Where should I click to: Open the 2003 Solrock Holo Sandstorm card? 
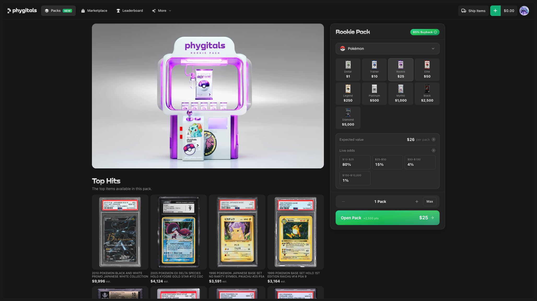[x=237, y=293]
